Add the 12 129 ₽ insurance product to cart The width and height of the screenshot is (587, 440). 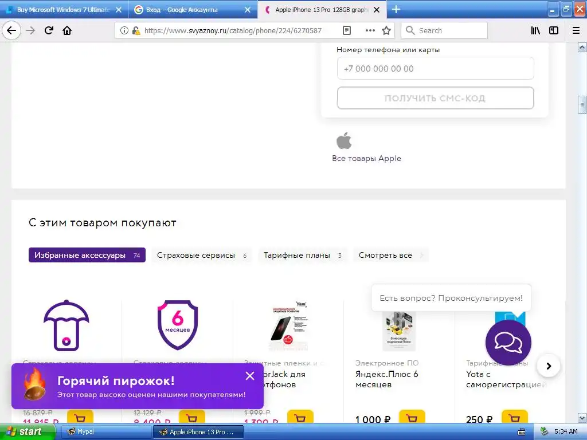tap(191, 418)
